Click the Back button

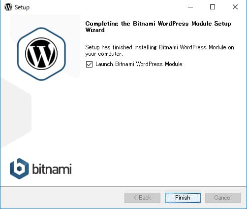142,198
